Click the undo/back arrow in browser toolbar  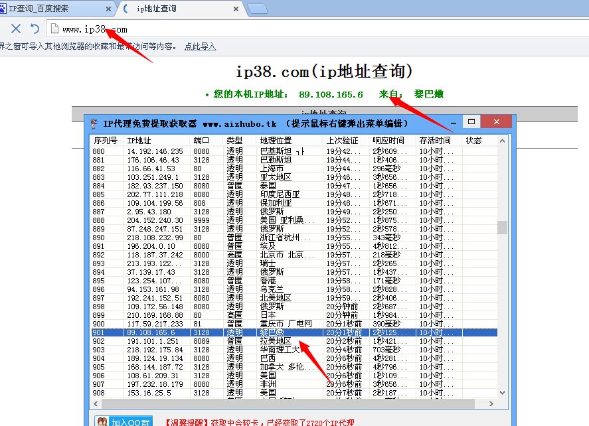[35, 29]
